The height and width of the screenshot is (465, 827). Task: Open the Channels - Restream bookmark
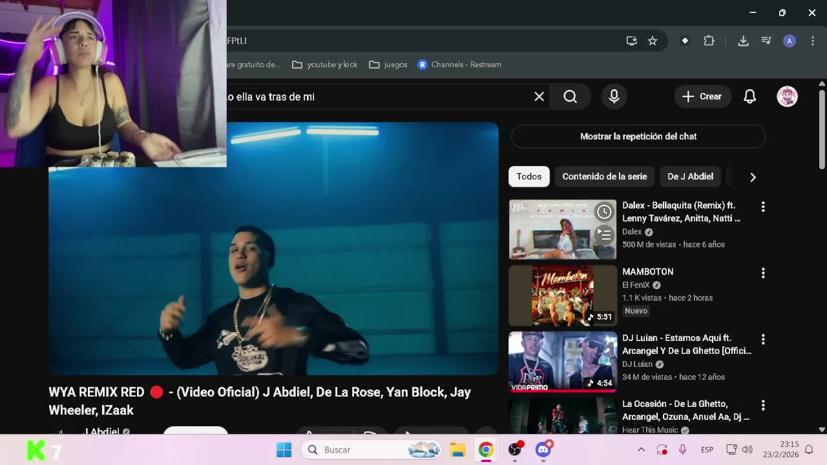point(459,65)
